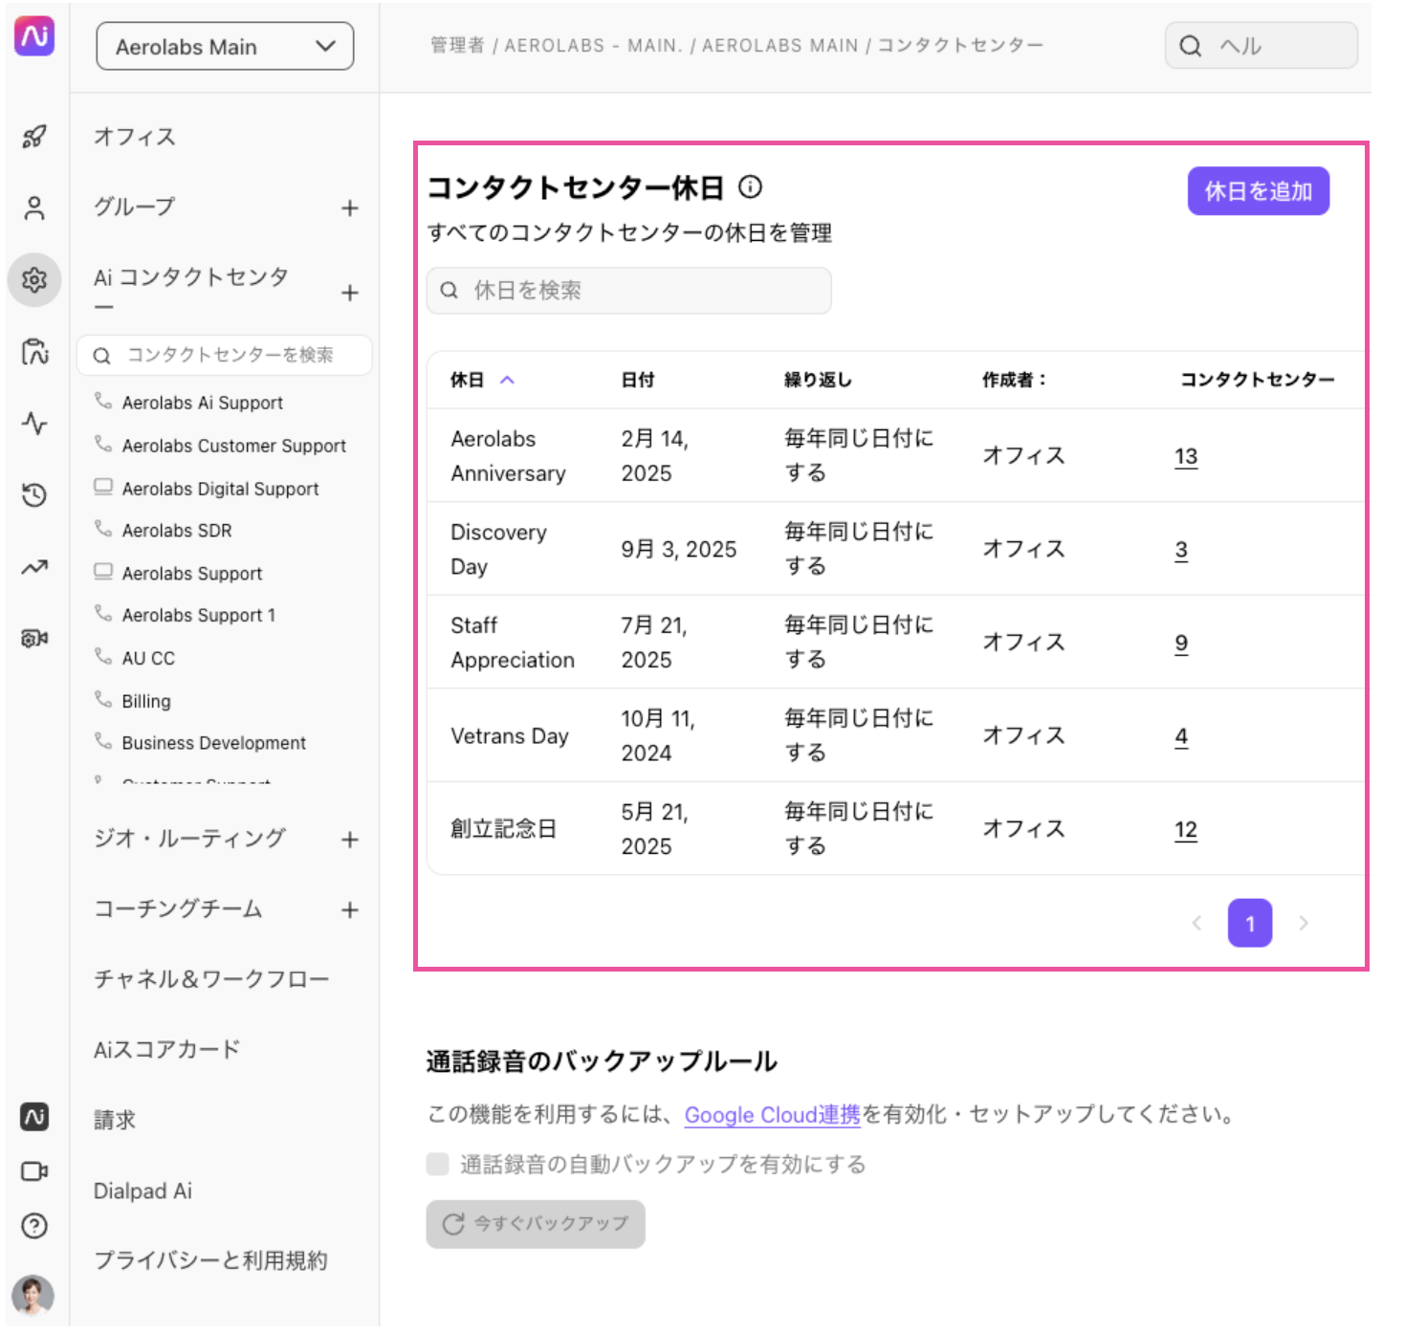Sort the table by the 休日 column arrow
Screen dimensions: 1404x1333
tap(508, 380)
